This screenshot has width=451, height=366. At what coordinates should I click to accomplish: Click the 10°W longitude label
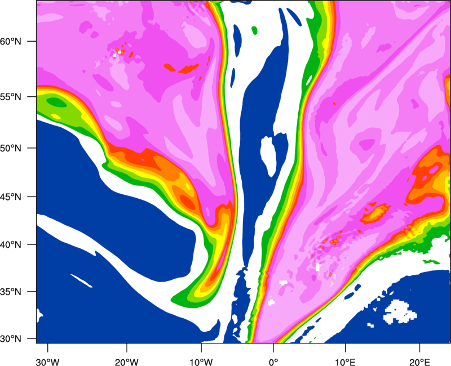pyautogui.click(x=201, y=362)
